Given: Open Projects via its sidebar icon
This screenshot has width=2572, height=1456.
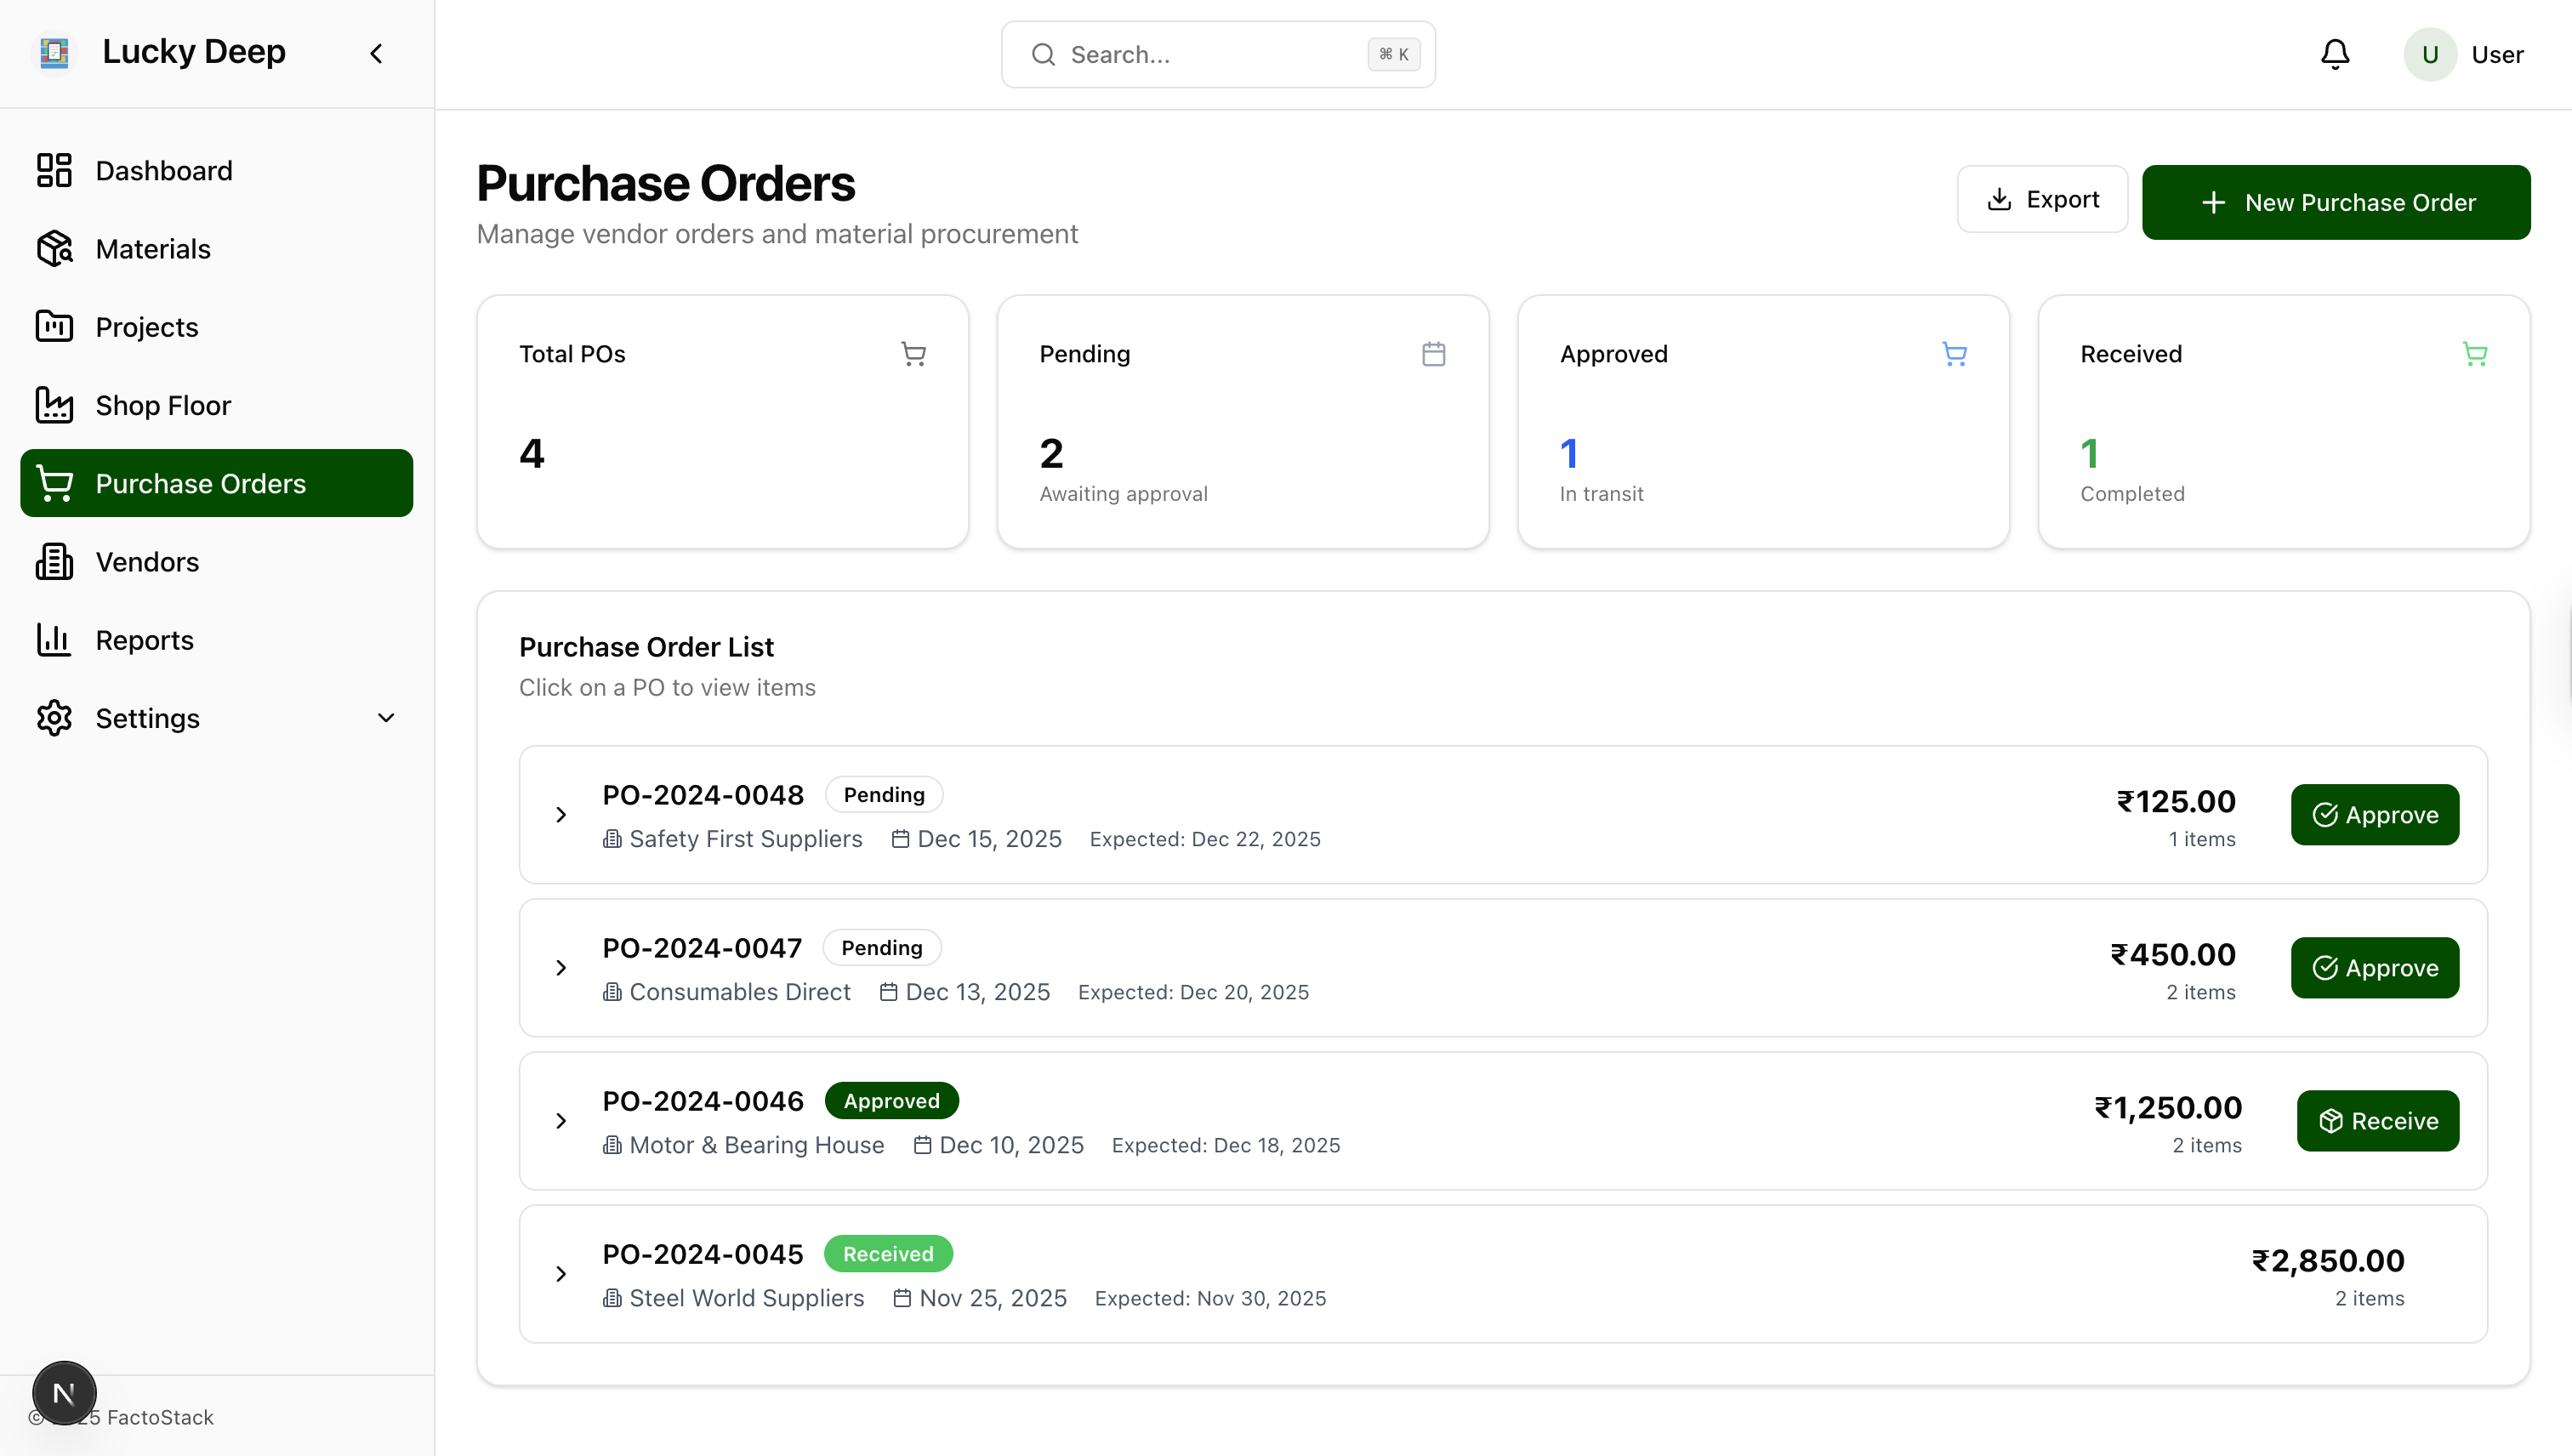Looking at the screenshot, I should click(x=53, y=326).
